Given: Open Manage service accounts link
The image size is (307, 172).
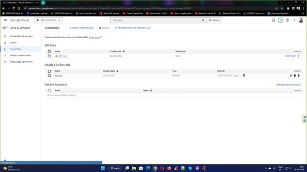Looking at the screenshot, I should 289,85.
